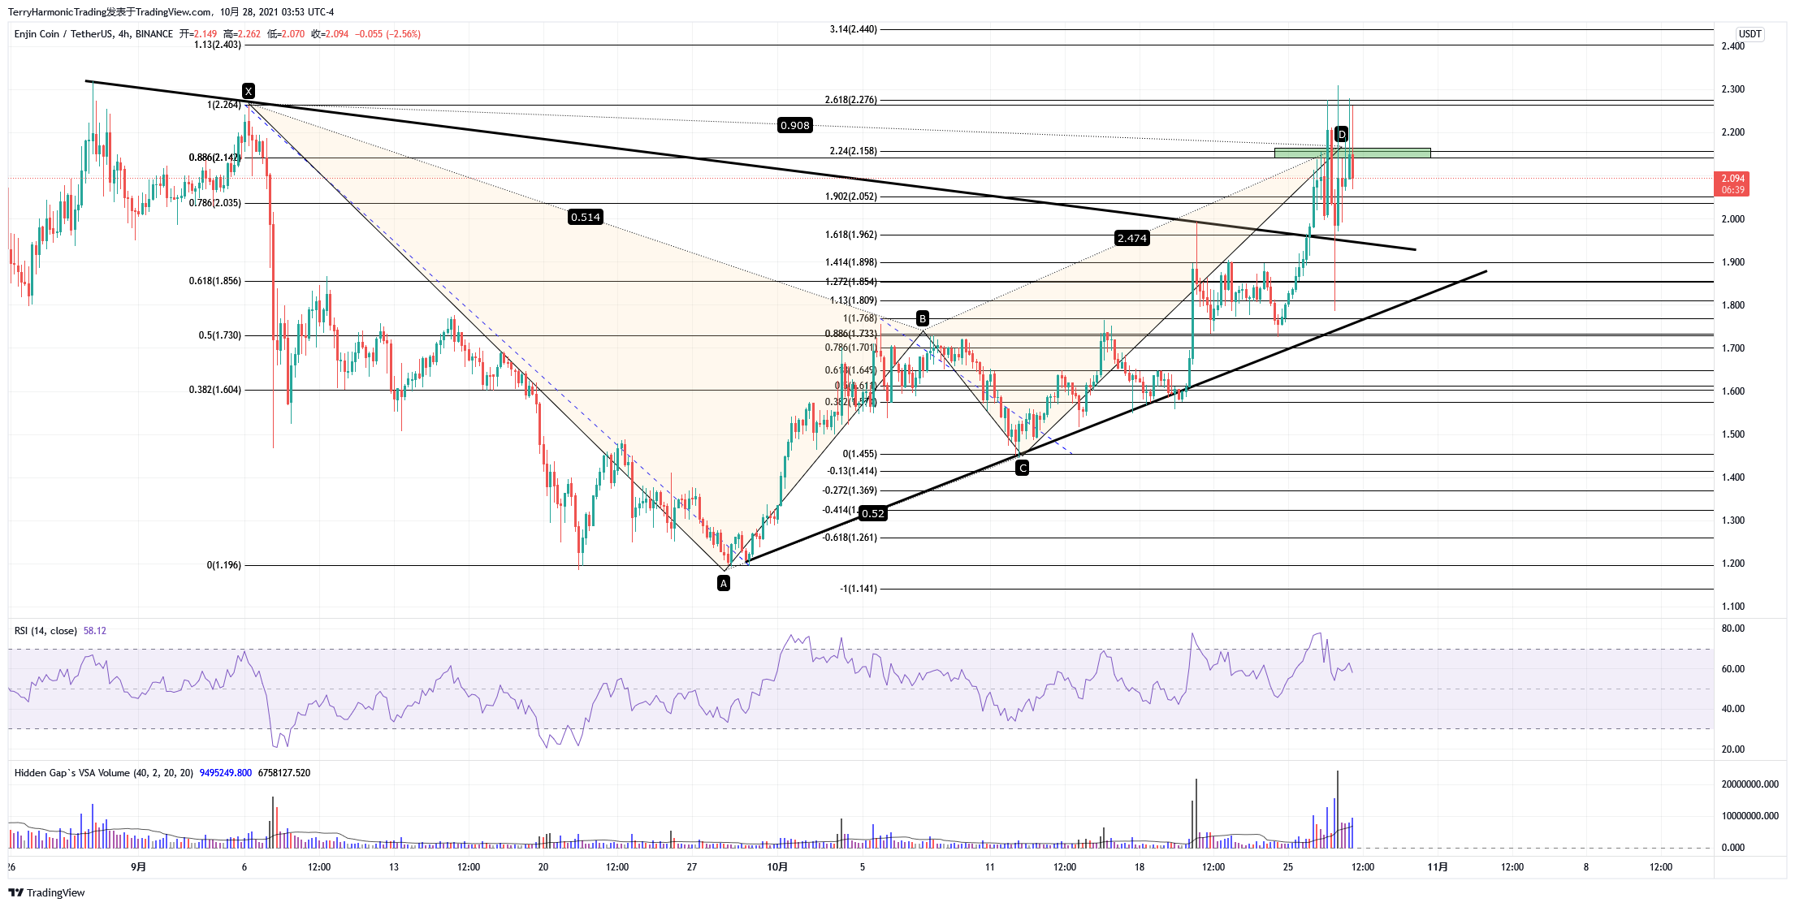Click the -0.272(1.369) Fibonacci level label

[x=850, y=490]
